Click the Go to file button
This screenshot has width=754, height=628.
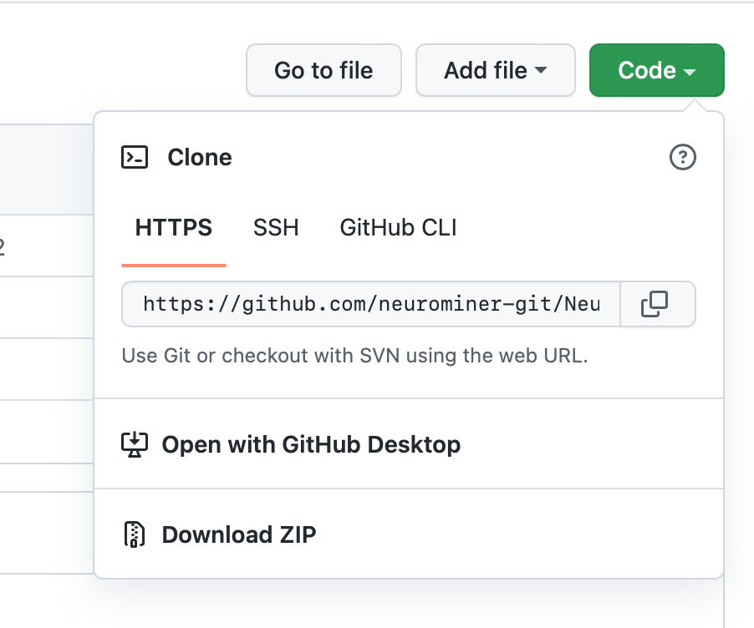324,70
